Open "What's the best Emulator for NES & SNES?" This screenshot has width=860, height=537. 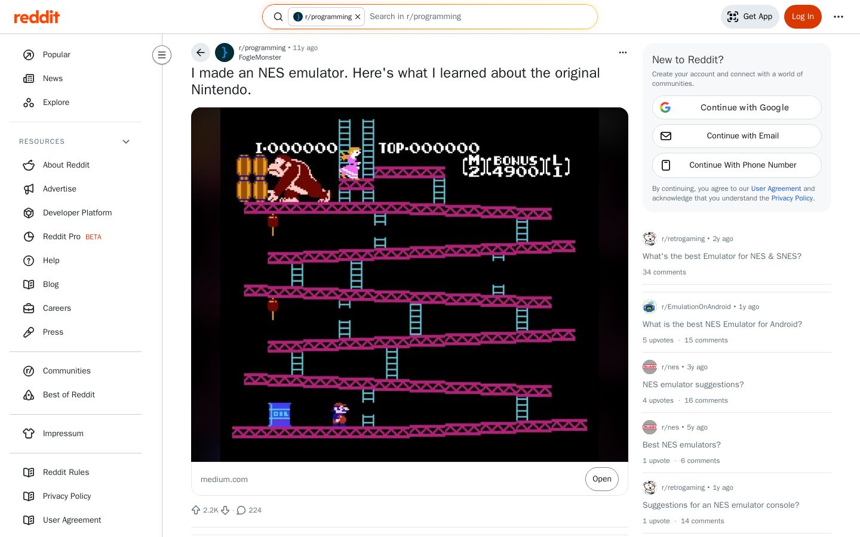click(x=722, y=256)
